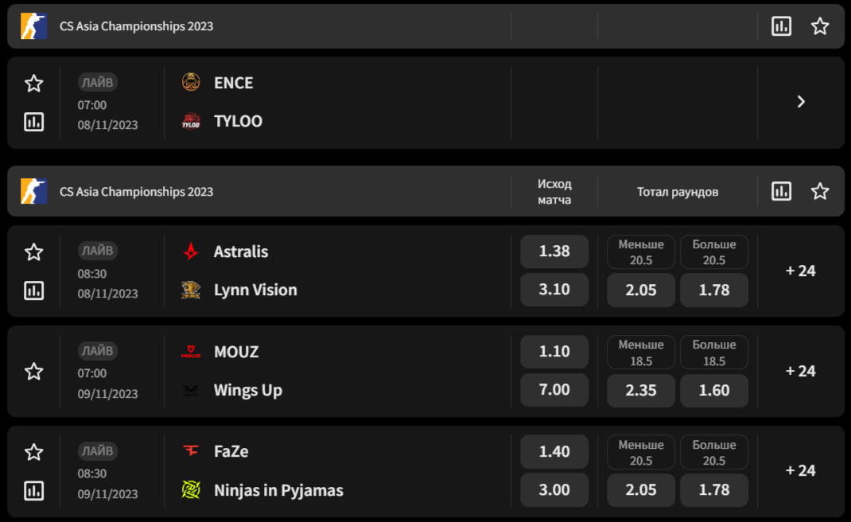
Task: Open statistics in the second CS Asia Championships header
Action: coord(781,191)
